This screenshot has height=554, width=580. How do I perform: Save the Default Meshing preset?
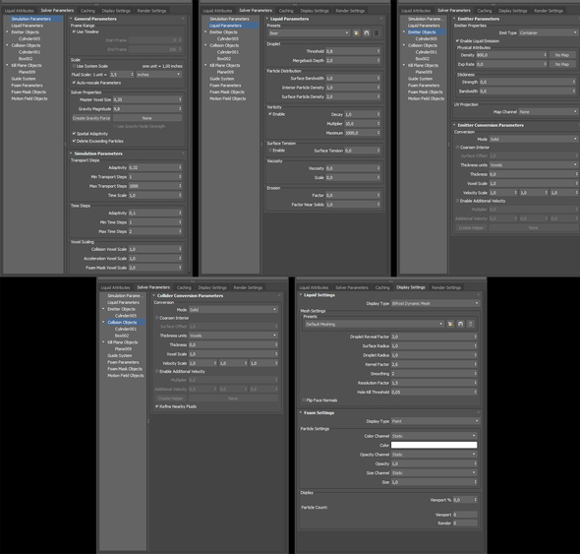[x=460, y=324]
